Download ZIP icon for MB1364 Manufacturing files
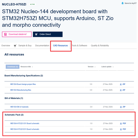This screenshot has width=138, height=138. tap(121, 90)
